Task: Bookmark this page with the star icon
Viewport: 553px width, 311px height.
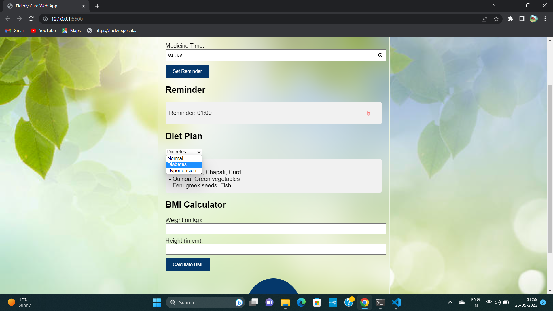Action: [x=496, y=19]
